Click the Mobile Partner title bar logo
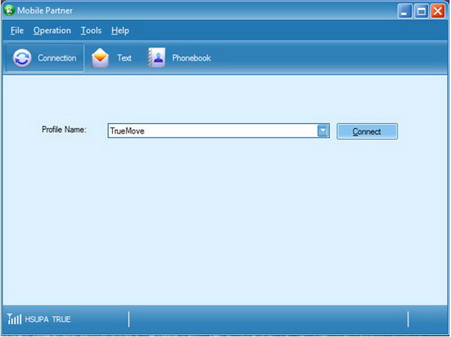451x337 pixels. point(9,10)
